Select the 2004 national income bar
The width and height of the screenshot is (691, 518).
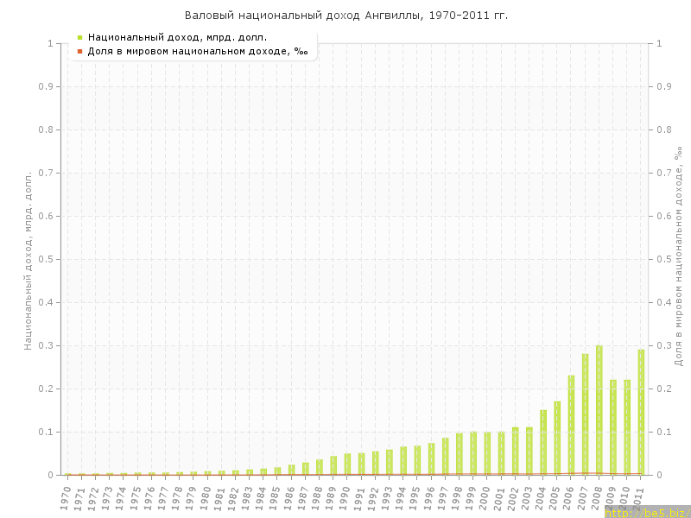pyautogui.click(x=543, y=442)
